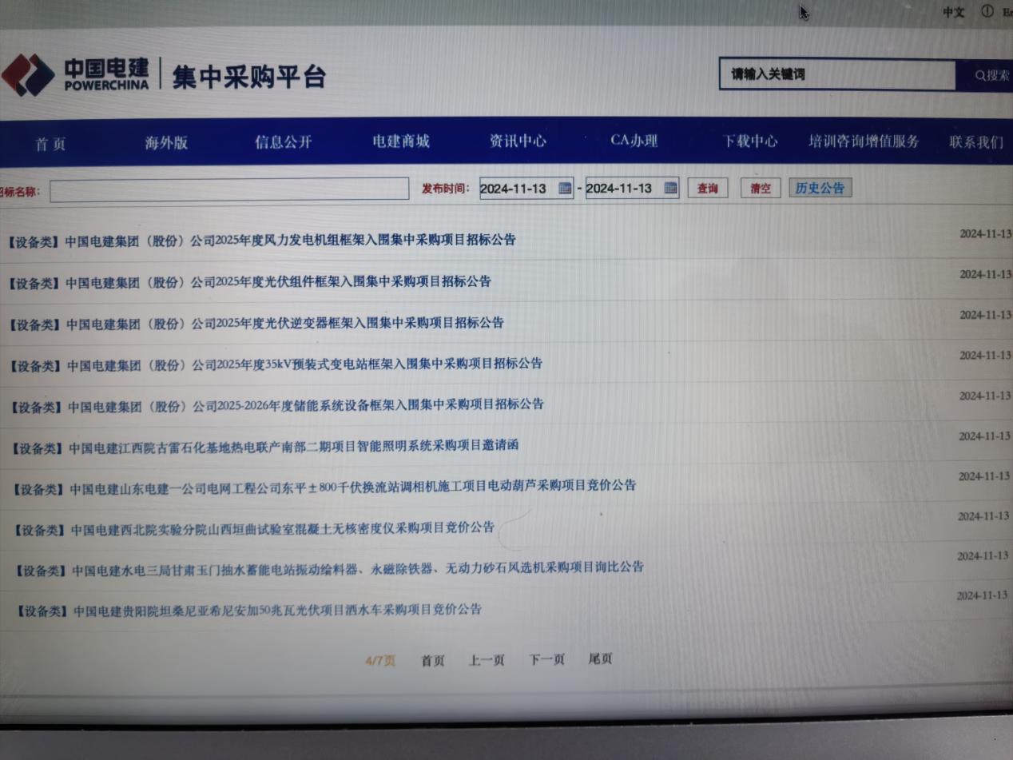Click the 清空 clear button
This screenshot has width=1013, height=760.
point(760,188)
